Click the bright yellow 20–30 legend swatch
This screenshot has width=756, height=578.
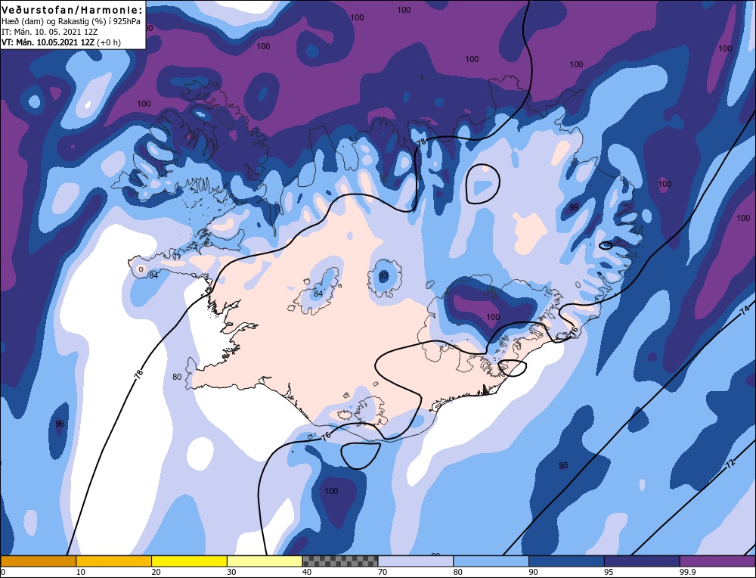coord(189,561)
